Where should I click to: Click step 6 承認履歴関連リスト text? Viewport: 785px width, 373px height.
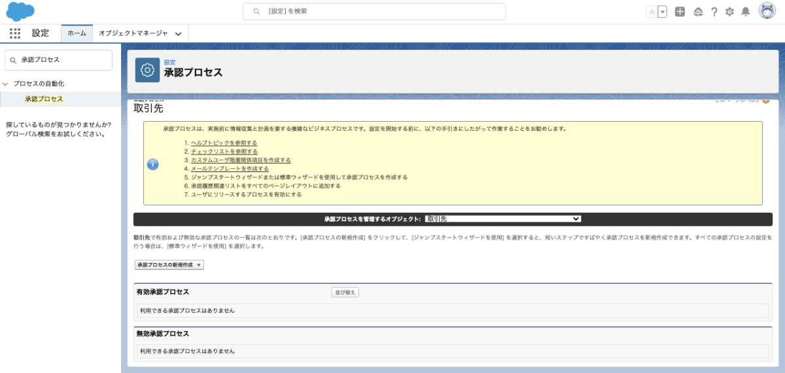tap(266, 186)
